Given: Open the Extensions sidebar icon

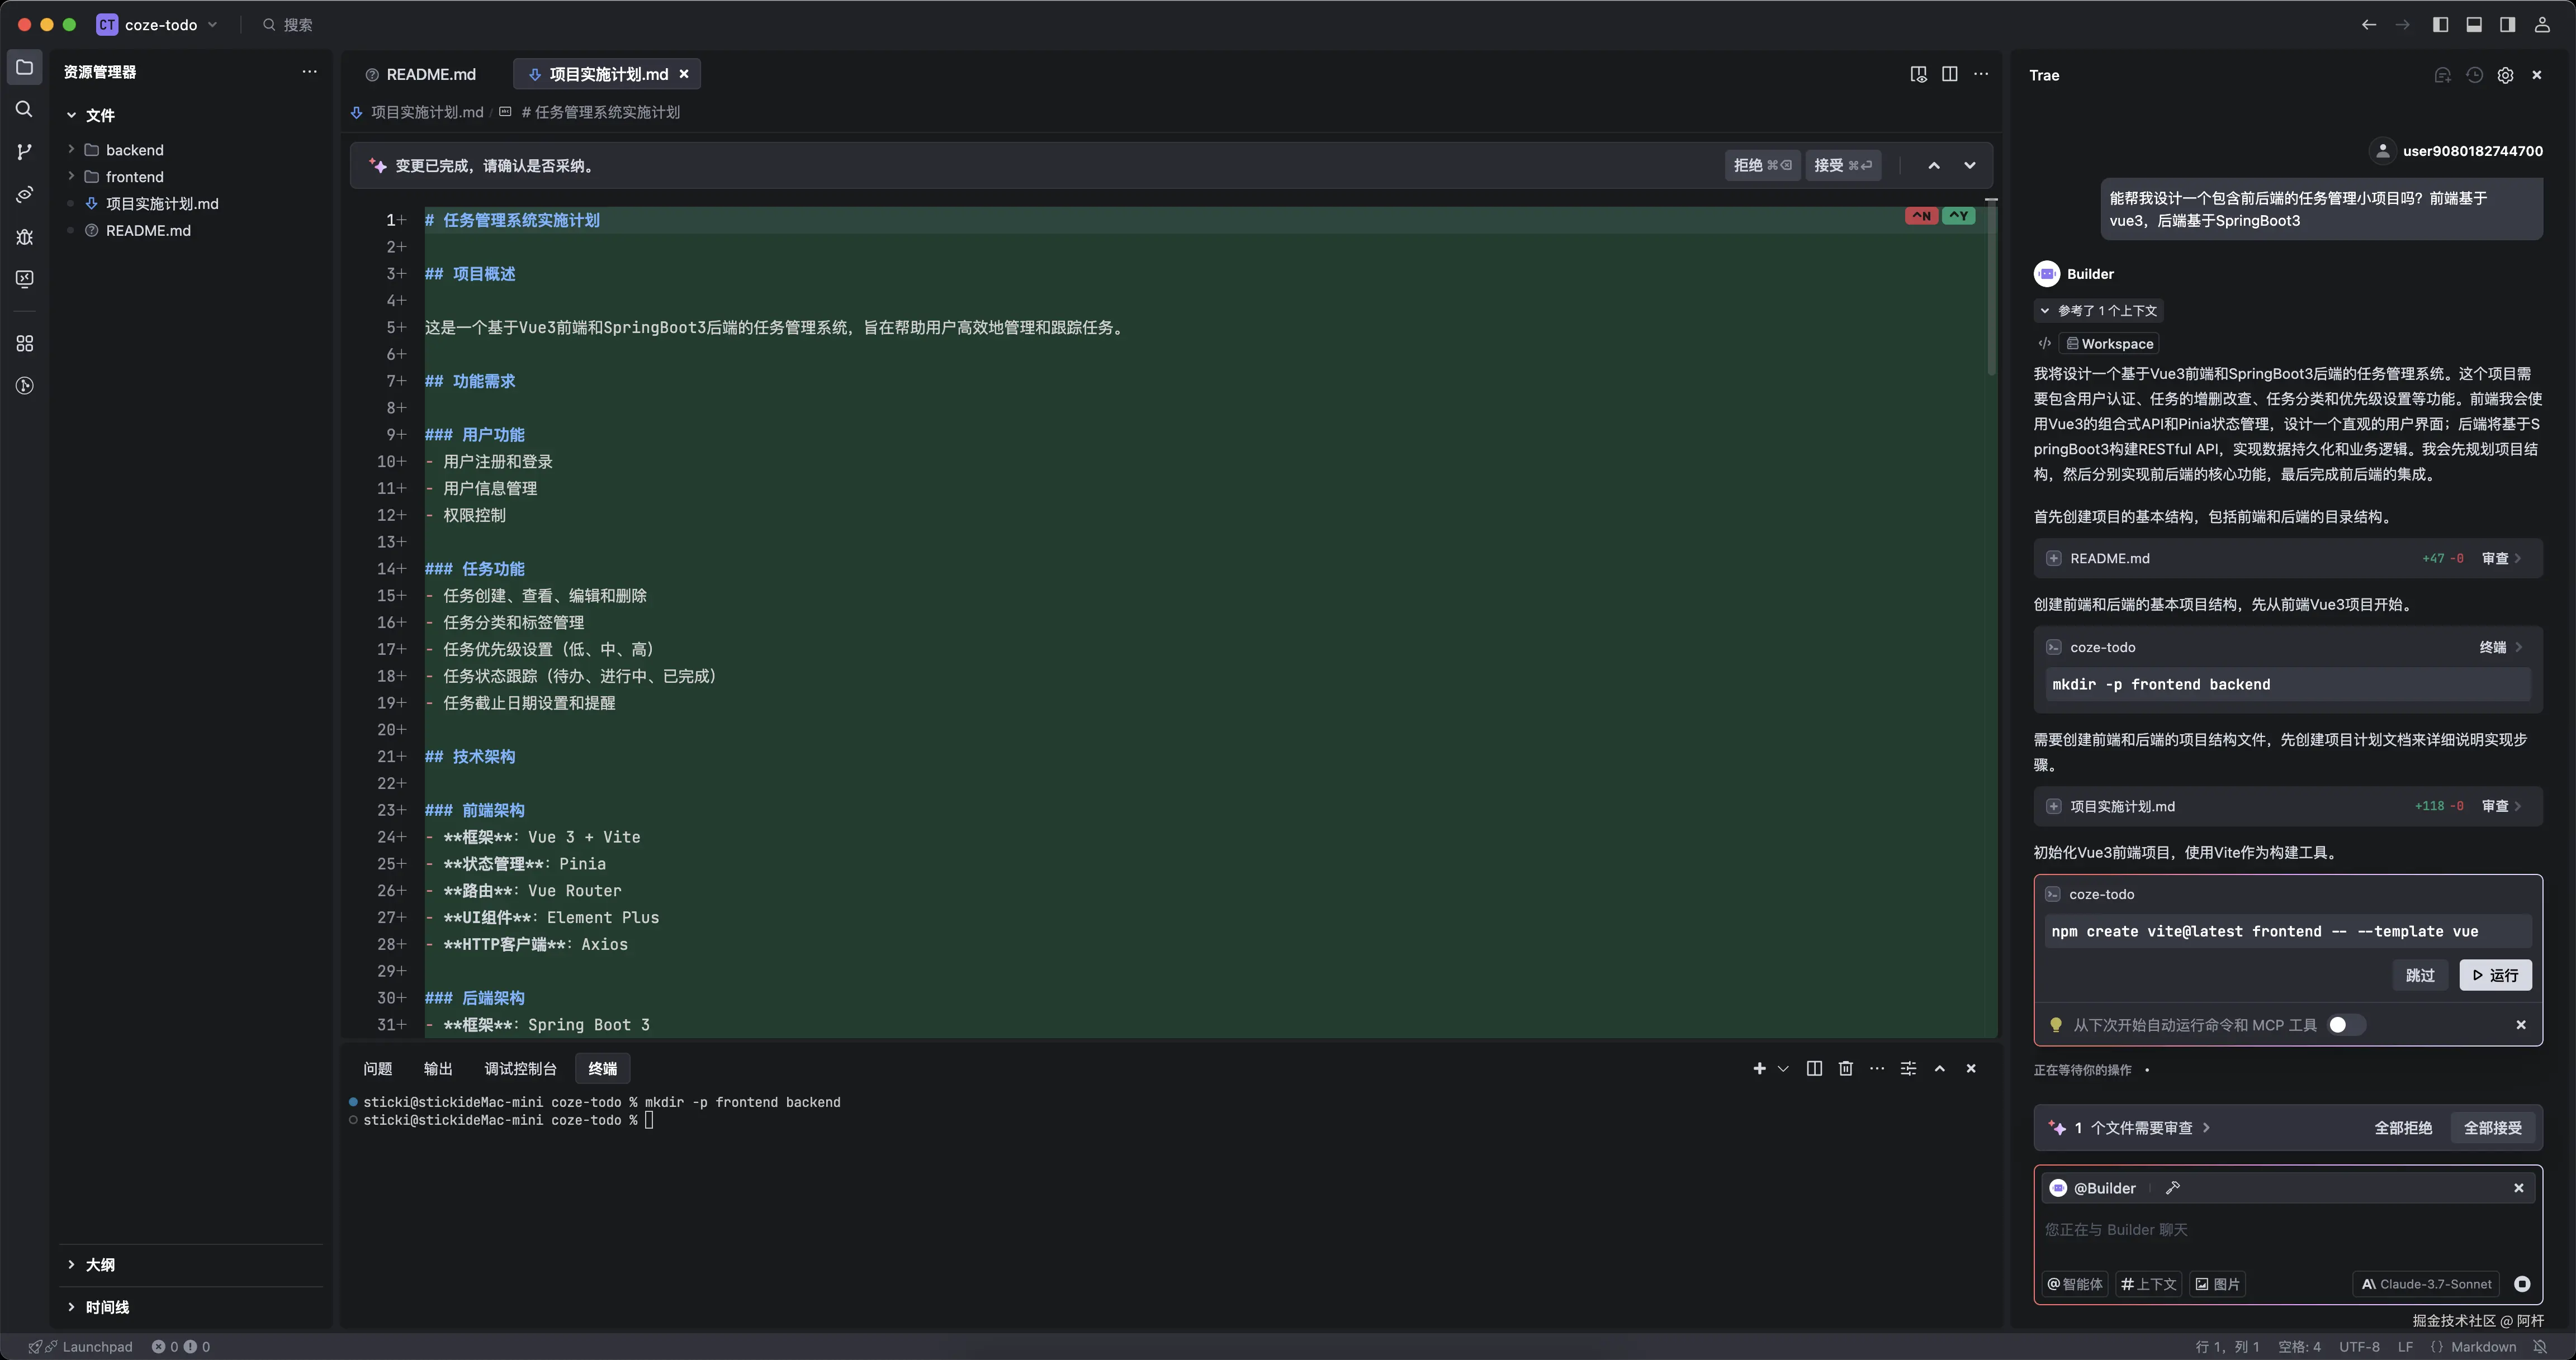Looking at the screenshot, I should [x=25, y=344].
